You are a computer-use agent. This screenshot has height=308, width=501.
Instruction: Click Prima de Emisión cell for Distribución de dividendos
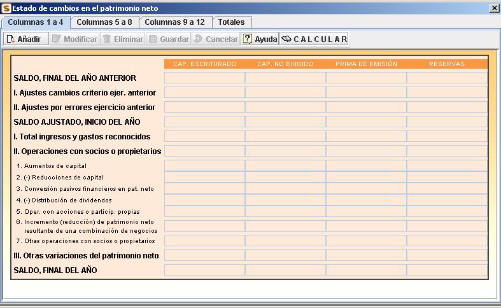366,200
